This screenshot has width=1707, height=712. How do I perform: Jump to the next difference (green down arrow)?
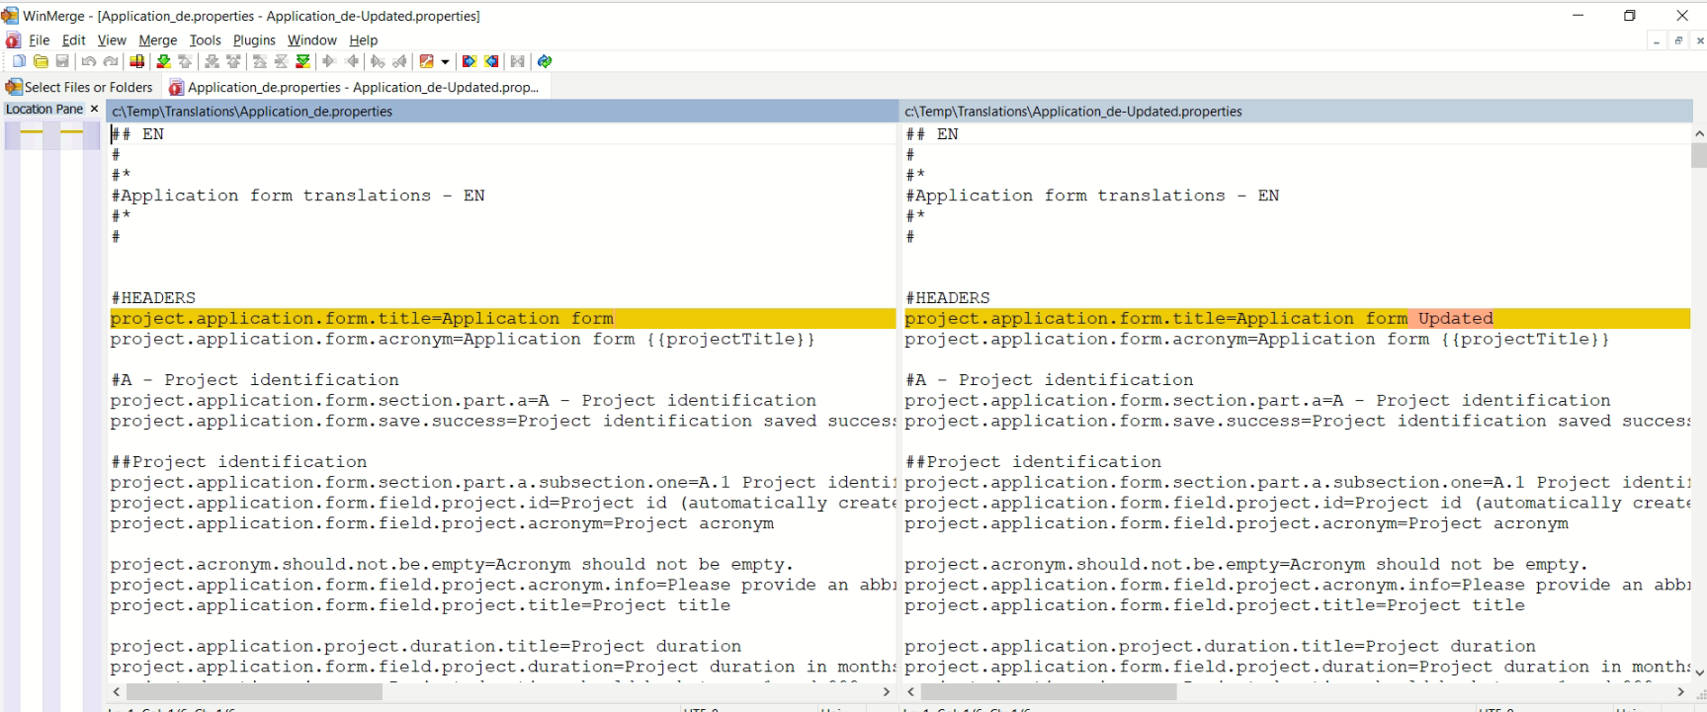[163, 61]
